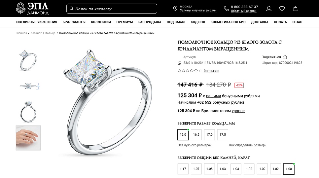Open the favorites heart icon

pos(282,9)
